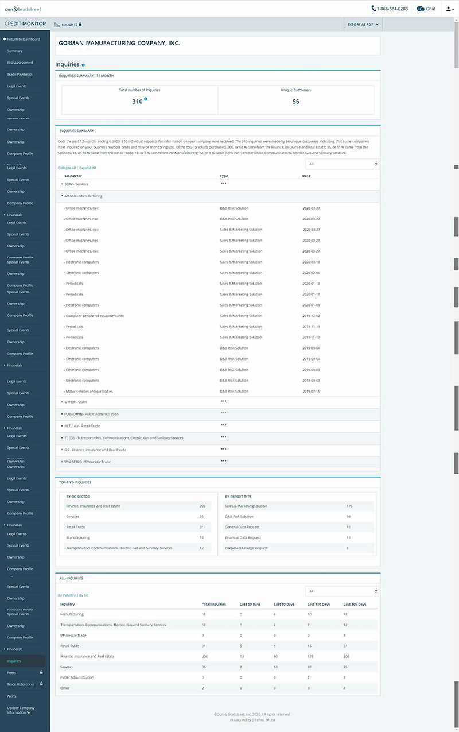459x732 pixels.
Task: Open Trade Payments in the sidebar
Action: 20,75
